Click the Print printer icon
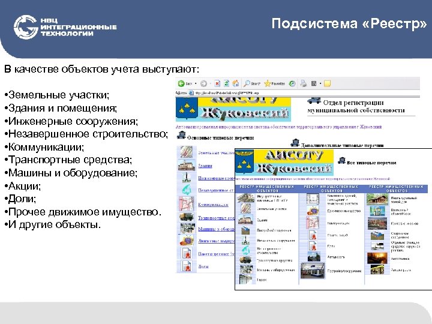The height and width of the screenshot is (324, 432). pyautogui.click(x=304, y=83)
